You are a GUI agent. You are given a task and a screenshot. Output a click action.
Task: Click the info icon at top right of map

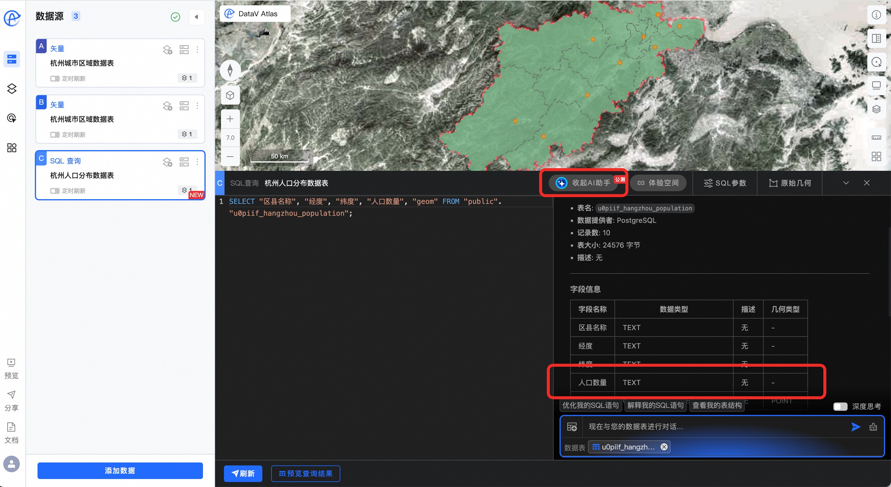876,15
